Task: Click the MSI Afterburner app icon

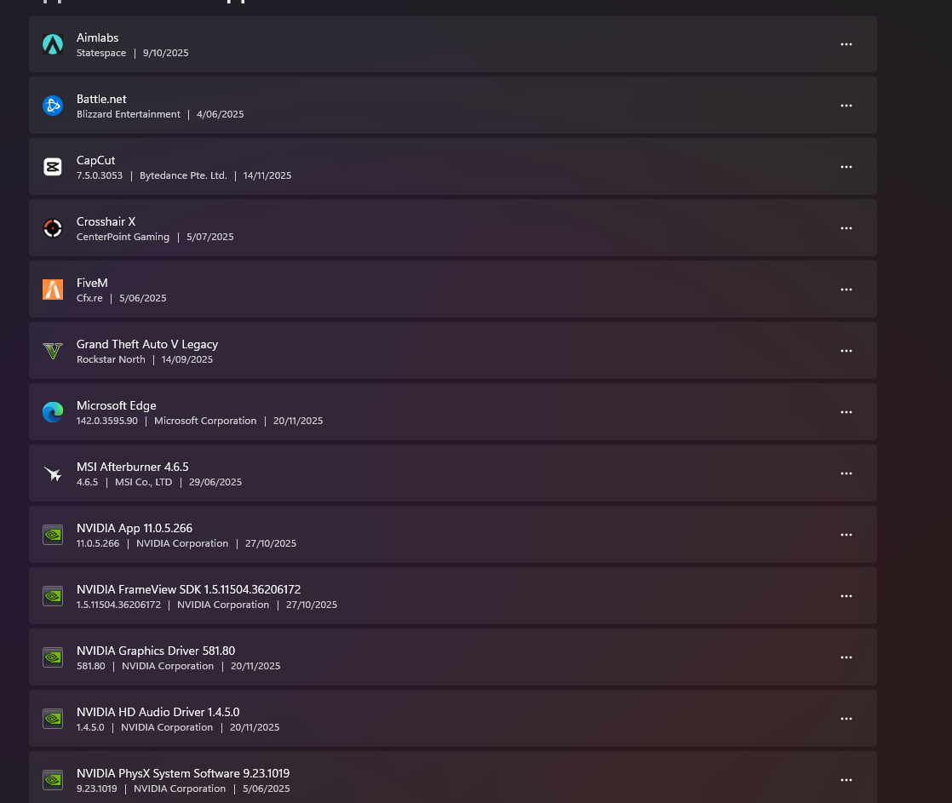Action: 53,473
